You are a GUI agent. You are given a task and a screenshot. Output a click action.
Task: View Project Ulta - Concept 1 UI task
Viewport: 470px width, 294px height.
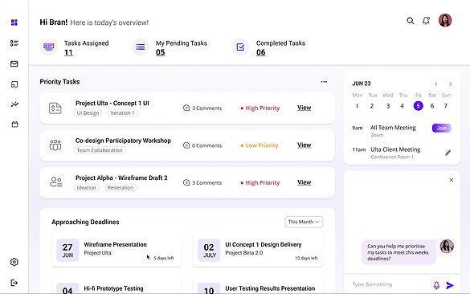304,108
